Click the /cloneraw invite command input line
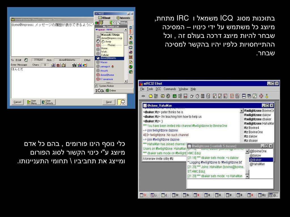The image size is (290, 217). click(164, 159)
